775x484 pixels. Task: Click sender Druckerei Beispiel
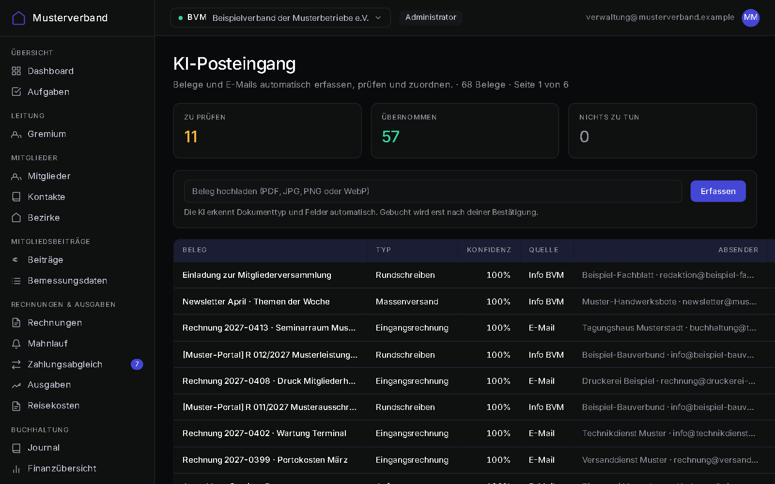[x=668, y=381]
